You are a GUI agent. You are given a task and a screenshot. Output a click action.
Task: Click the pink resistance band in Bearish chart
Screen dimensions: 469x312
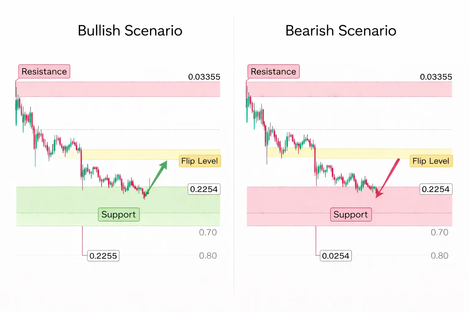349,89
